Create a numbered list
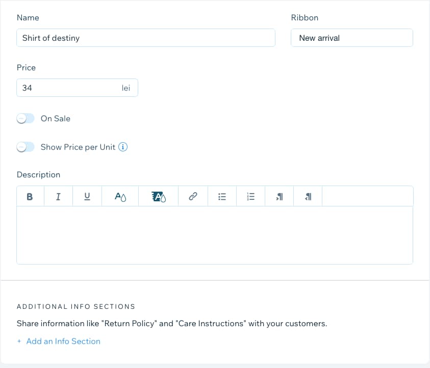 250,196
